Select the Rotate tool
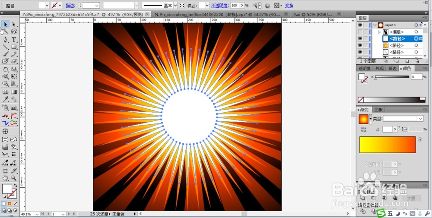This screenshot has height=218, width=432. tap(5, 70)
